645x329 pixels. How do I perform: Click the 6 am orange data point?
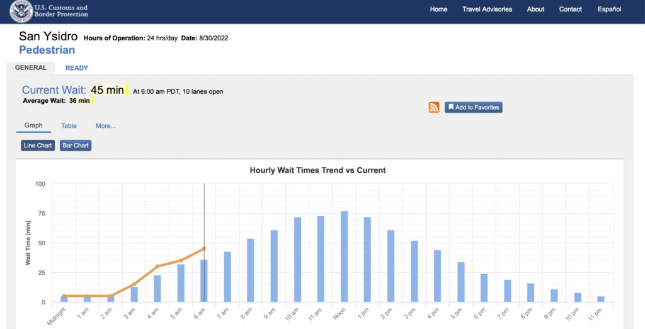click(204, 248)
